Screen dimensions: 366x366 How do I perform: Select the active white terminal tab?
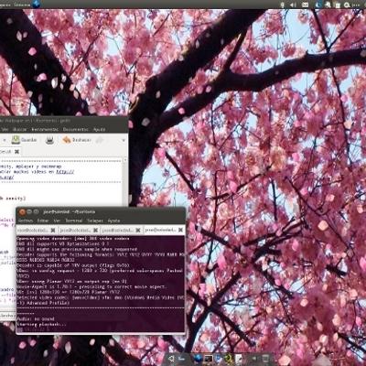(x=164, y=230)
